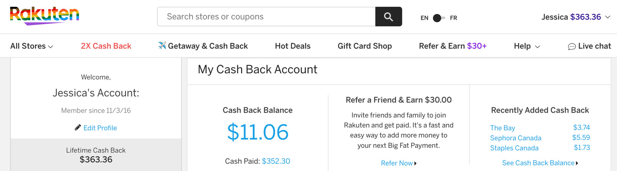Click the airplane icon beside Getaway
This screenshot has height=171, width=617.
tap(162, 46)
